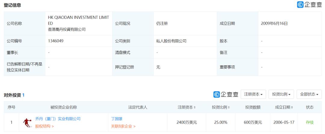Select investment amount 600万美元 cell

[253, 122]
